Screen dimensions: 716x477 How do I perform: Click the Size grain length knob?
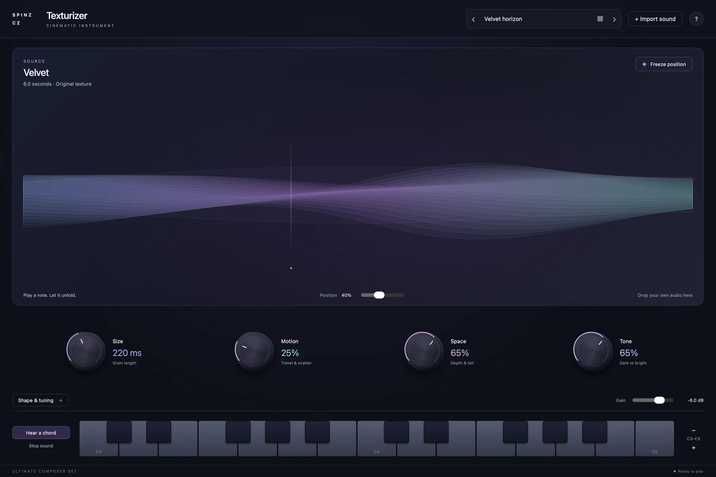[86, 351]
